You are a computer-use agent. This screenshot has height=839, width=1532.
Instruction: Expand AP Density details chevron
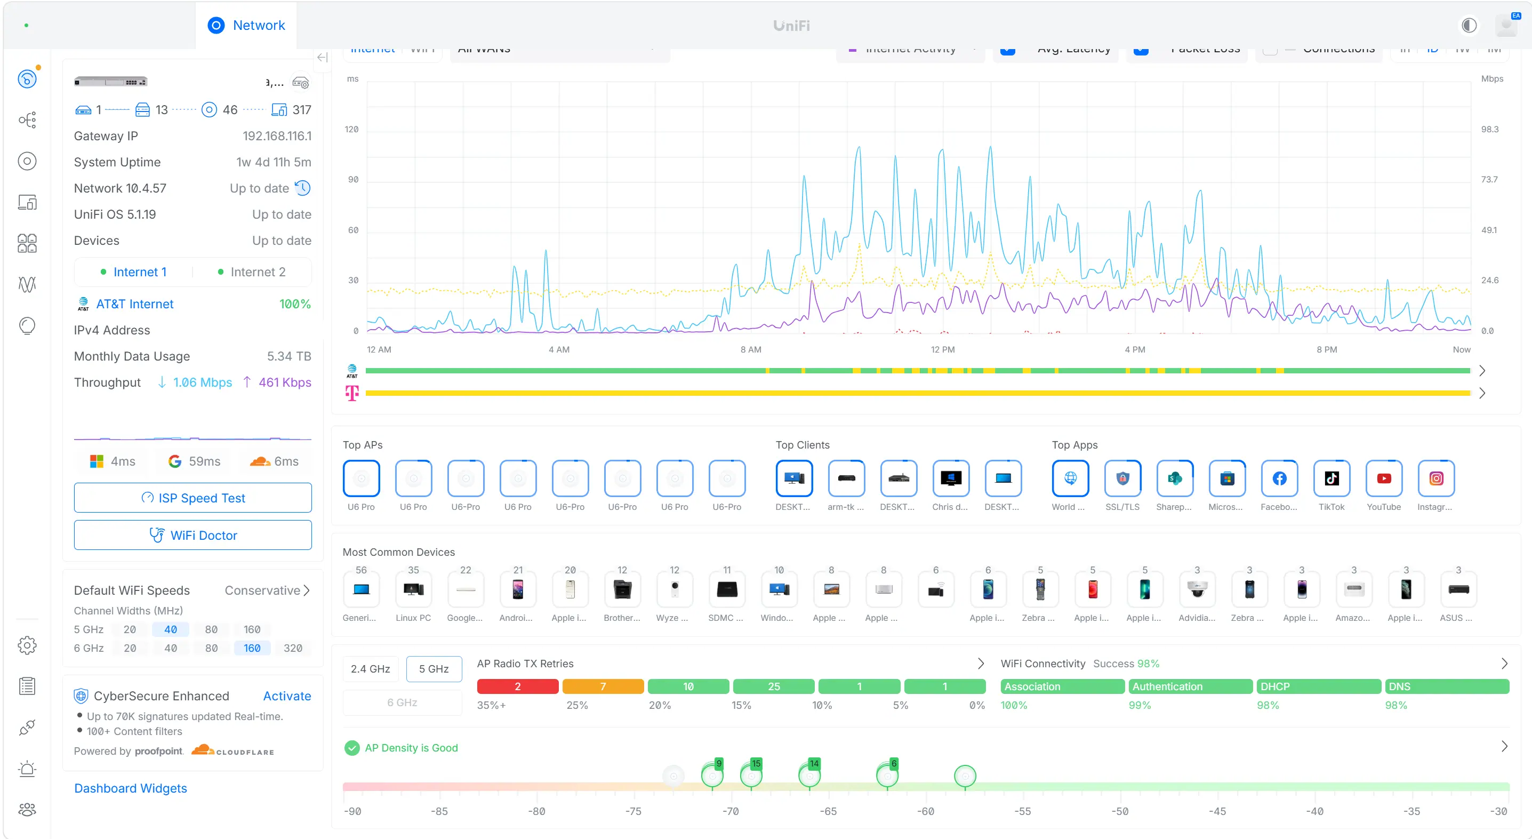pos(1504,746)
